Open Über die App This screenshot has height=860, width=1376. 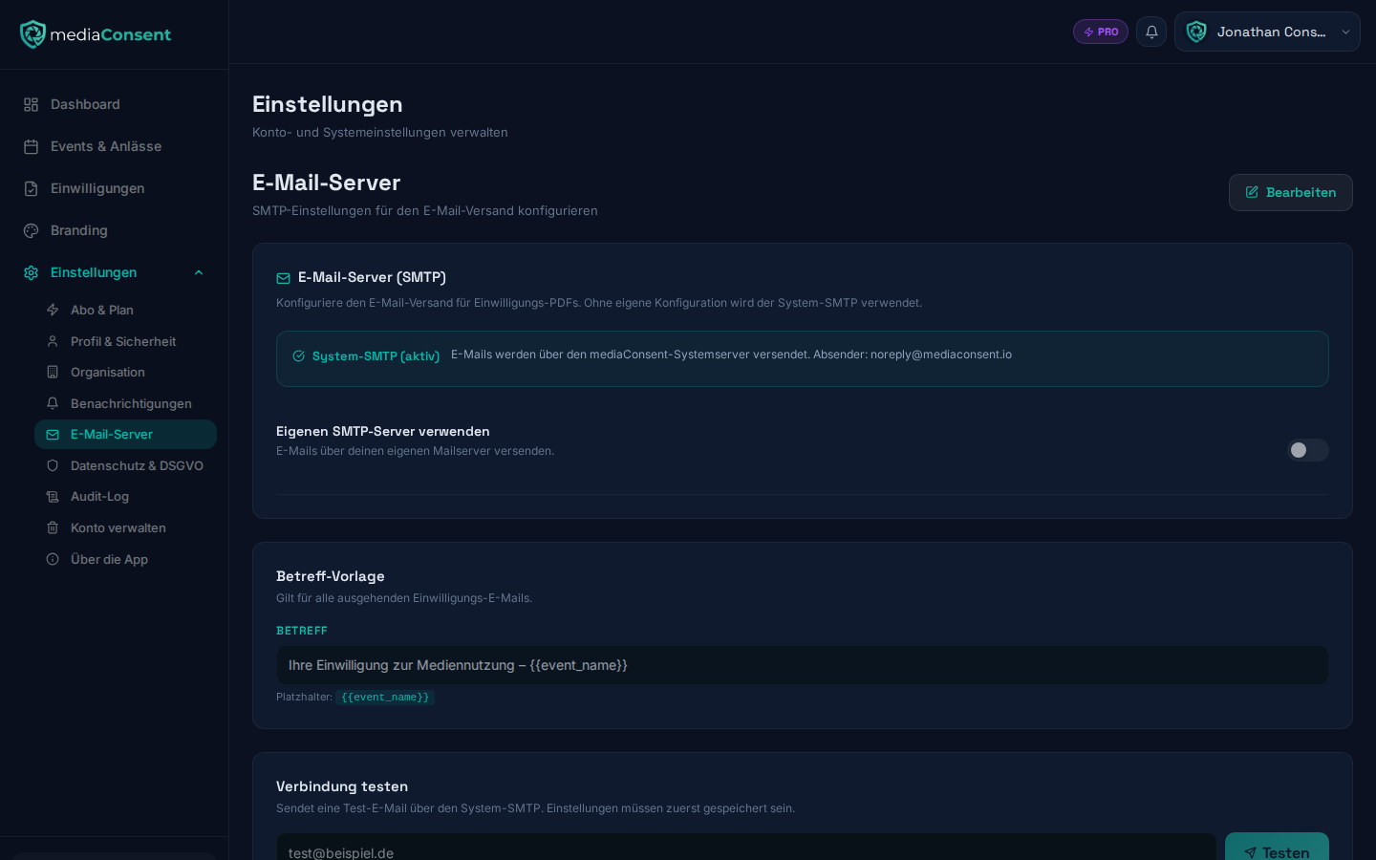(125, 559)
